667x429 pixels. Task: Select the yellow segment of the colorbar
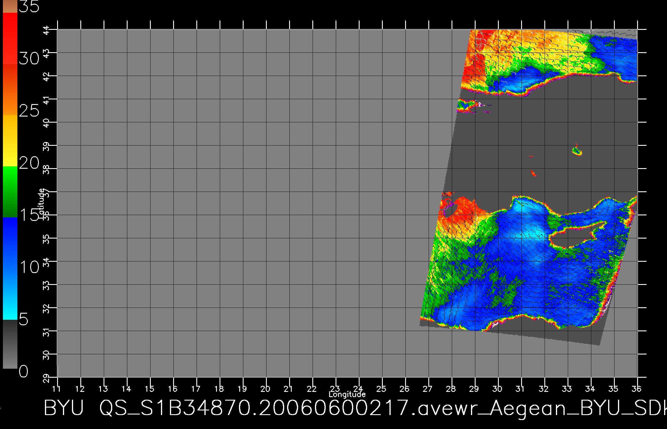[x=10, y=141]
